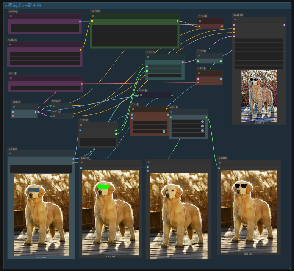
Task: Click the bottom widget row of the 4.102秒 node
Action: pyautogui.click(x=188, y=135)
